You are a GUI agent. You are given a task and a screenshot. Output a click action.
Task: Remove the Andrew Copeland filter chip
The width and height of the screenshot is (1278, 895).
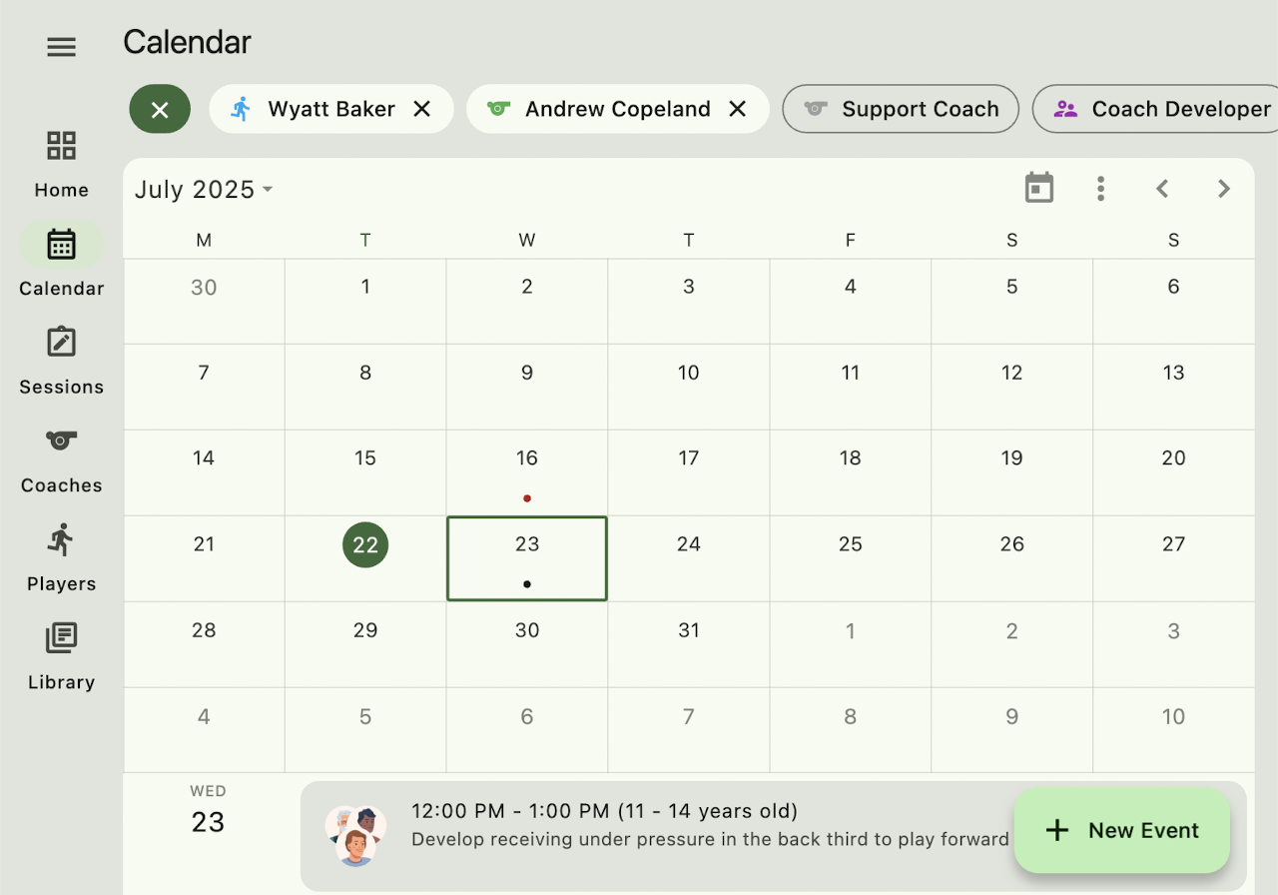click(x=738, y=109)
